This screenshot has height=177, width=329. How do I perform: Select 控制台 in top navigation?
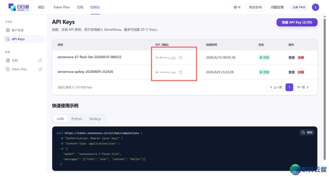95,7
